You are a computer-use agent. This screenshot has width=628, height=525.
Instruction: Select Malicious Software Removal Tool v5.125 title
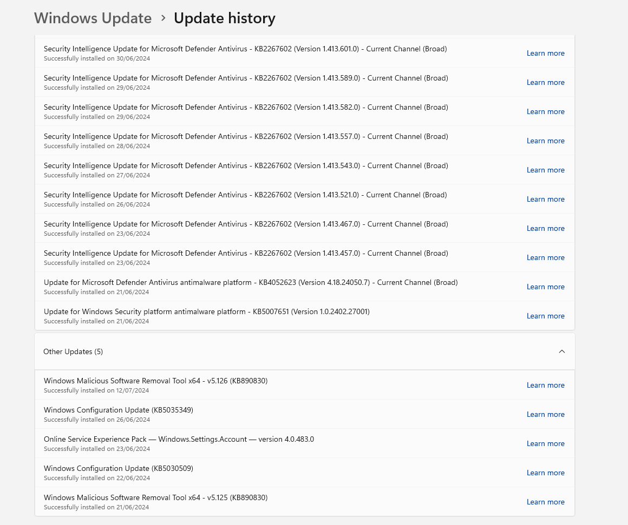(155, 497)
